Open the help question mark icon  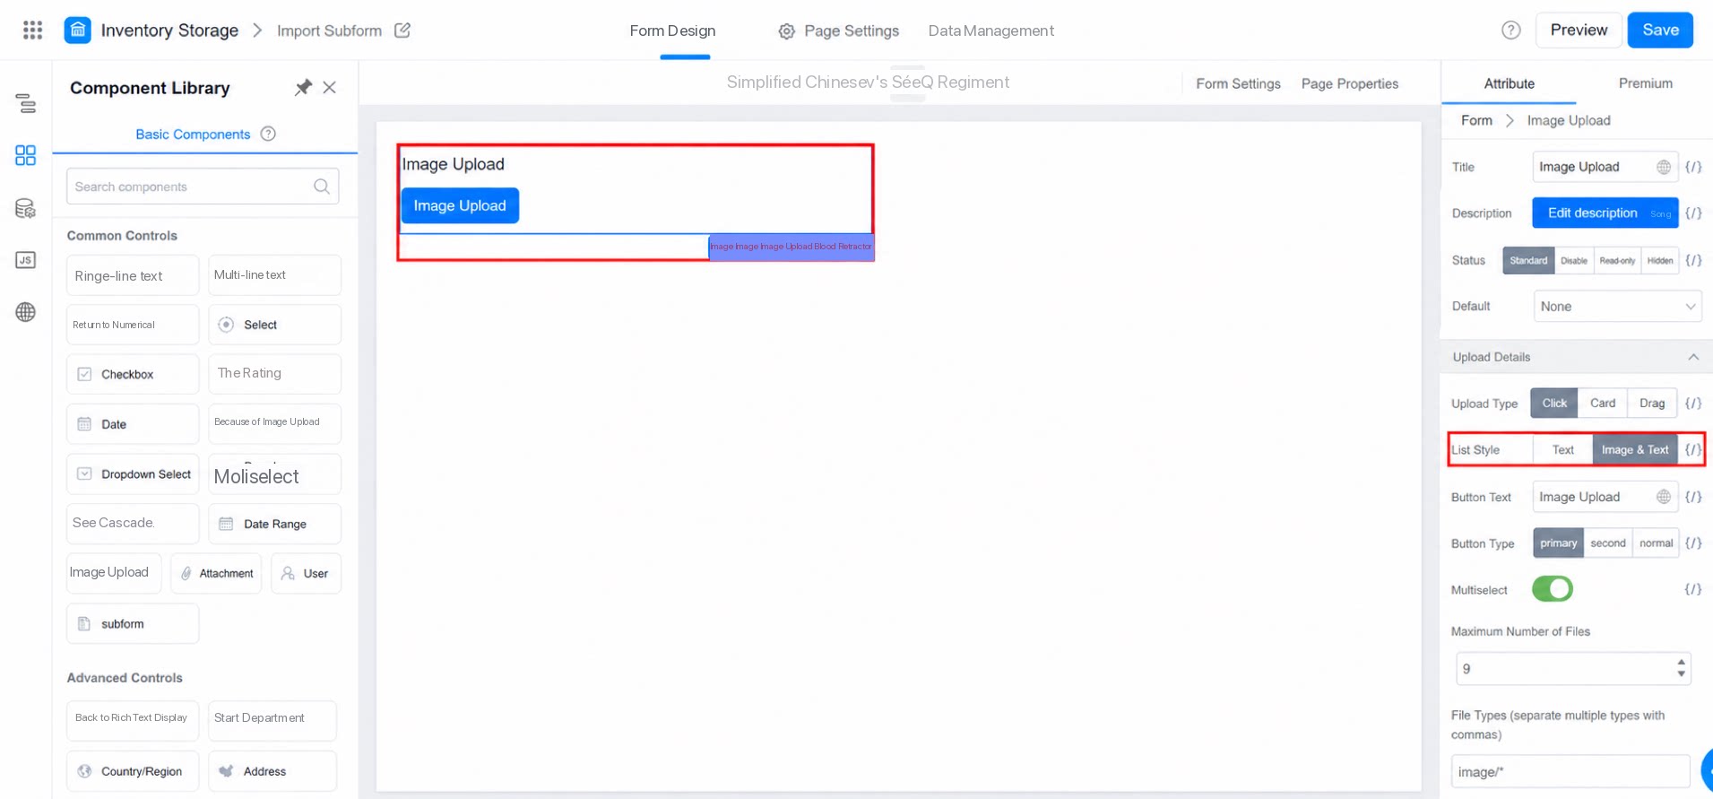click(x=1511, y=30)
